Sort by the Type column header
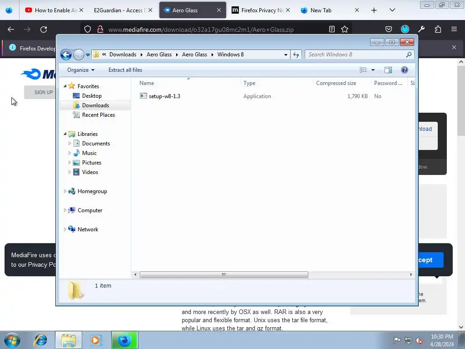The height and width of the screenshot is (349, 465). (x=249, y=83)
